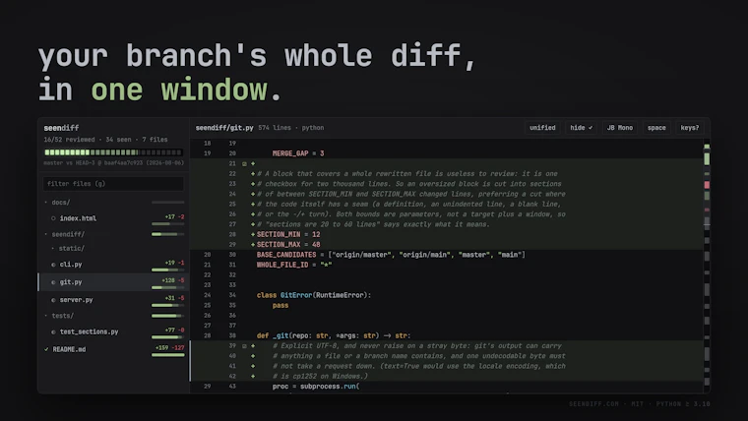Click the review-status circle beside index.html
The image size is (748, 421).
click(53, 218)
